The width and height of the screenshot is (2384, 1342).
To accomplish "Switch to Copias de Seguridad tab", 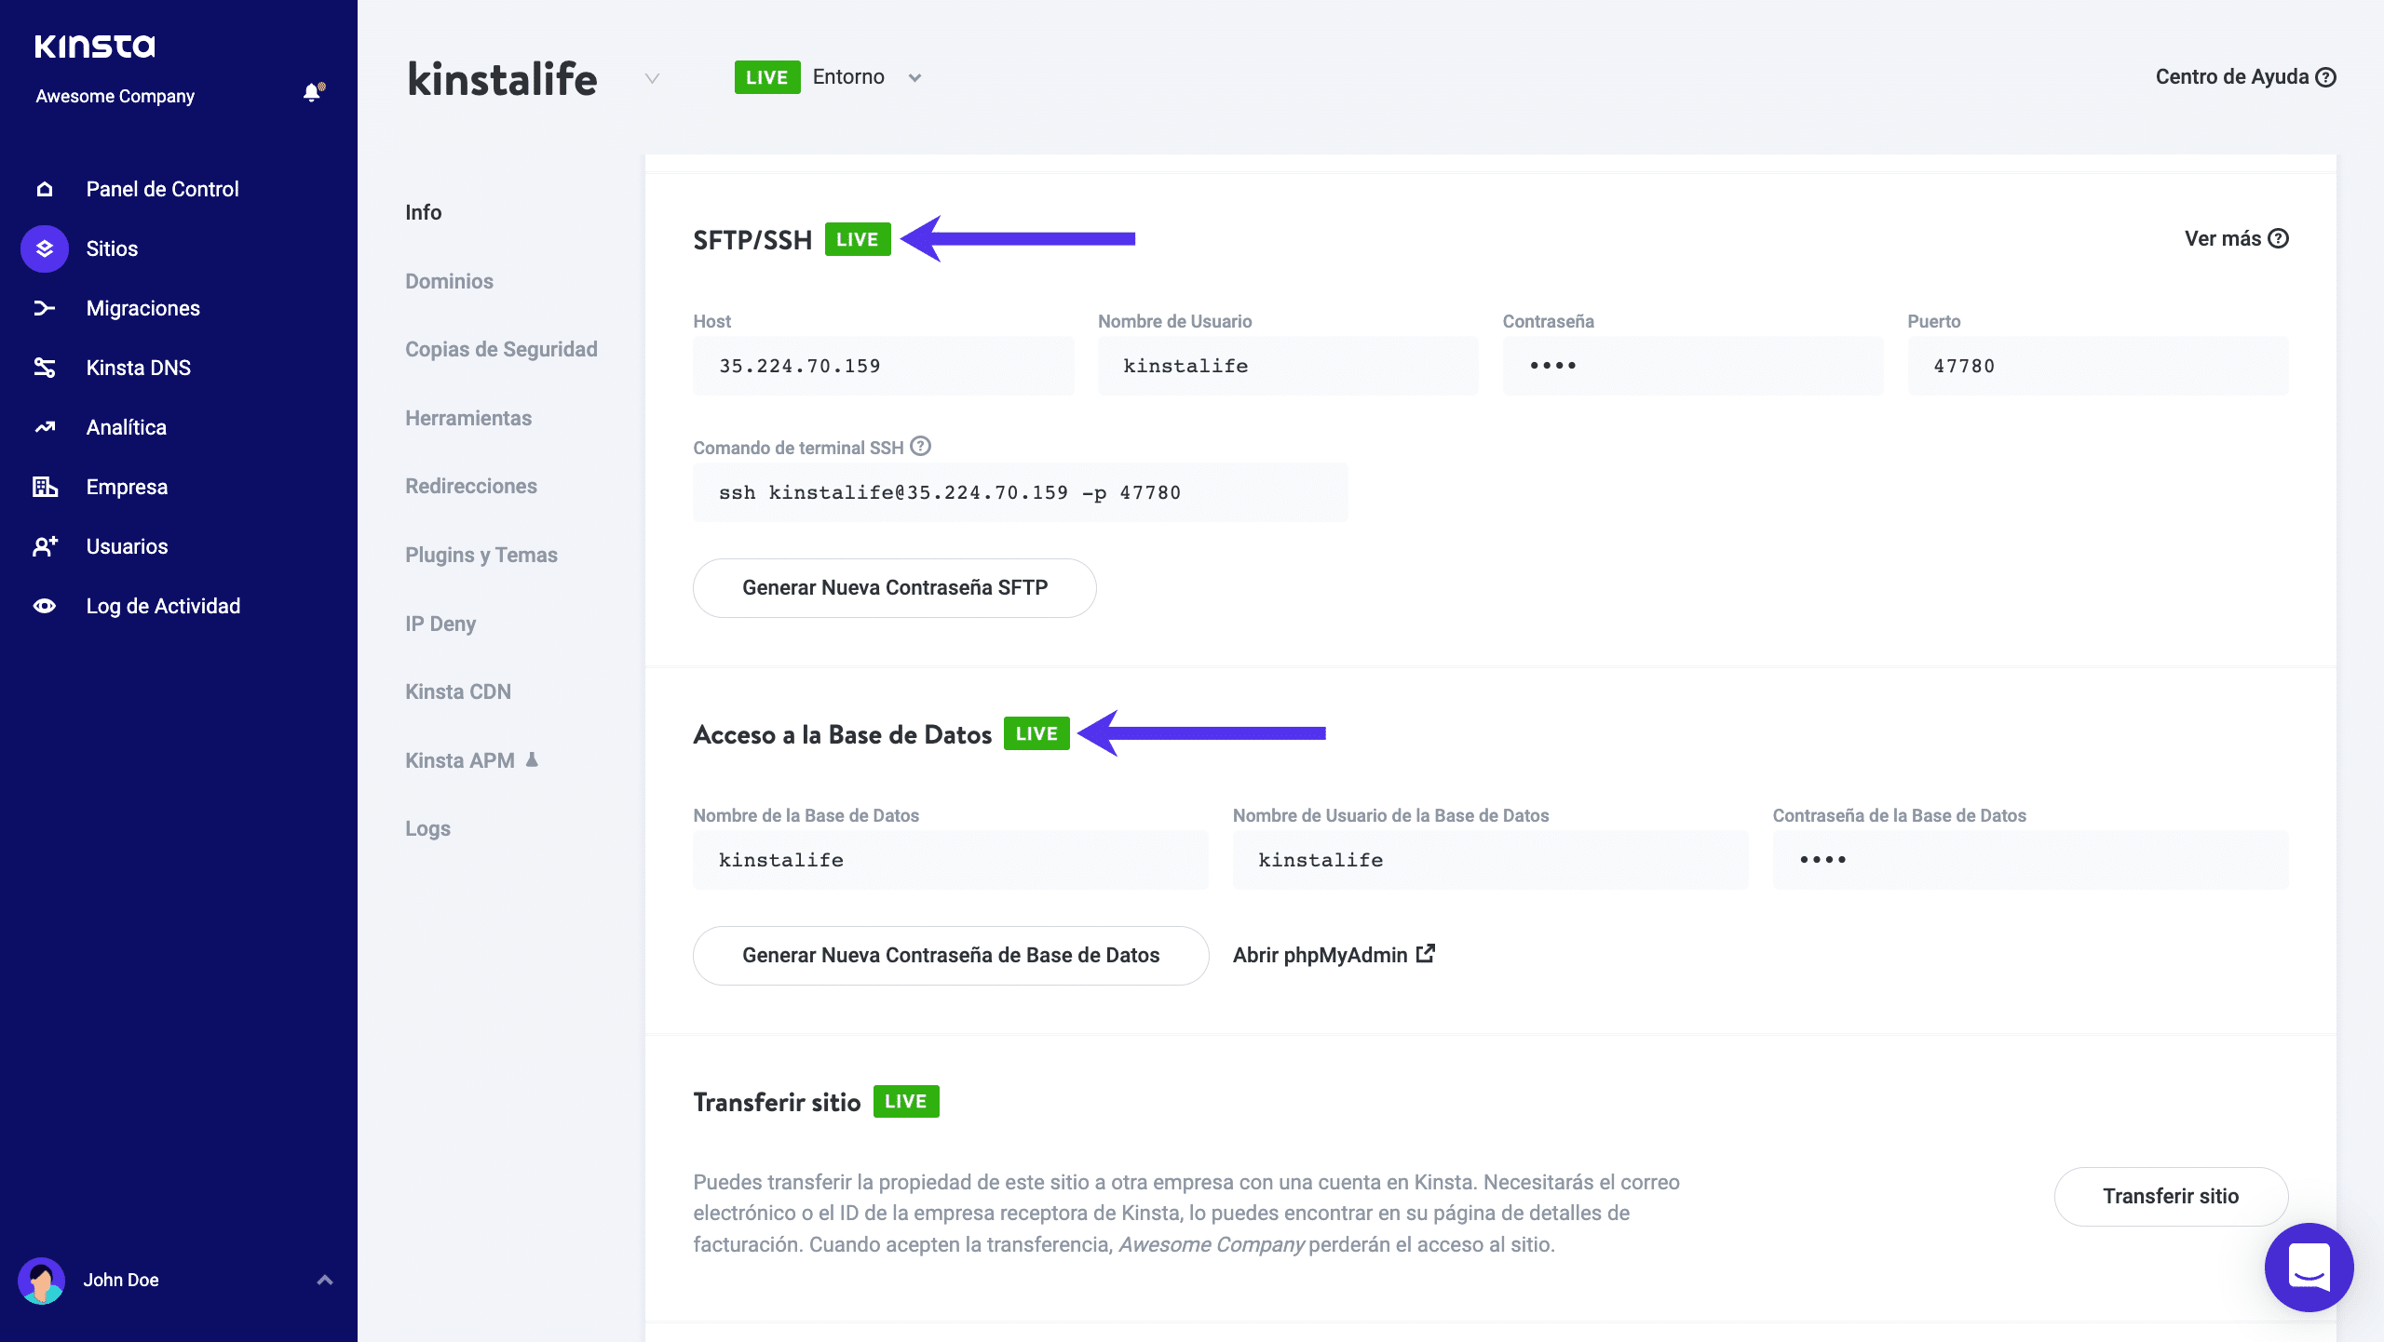I will click(502, 349).
